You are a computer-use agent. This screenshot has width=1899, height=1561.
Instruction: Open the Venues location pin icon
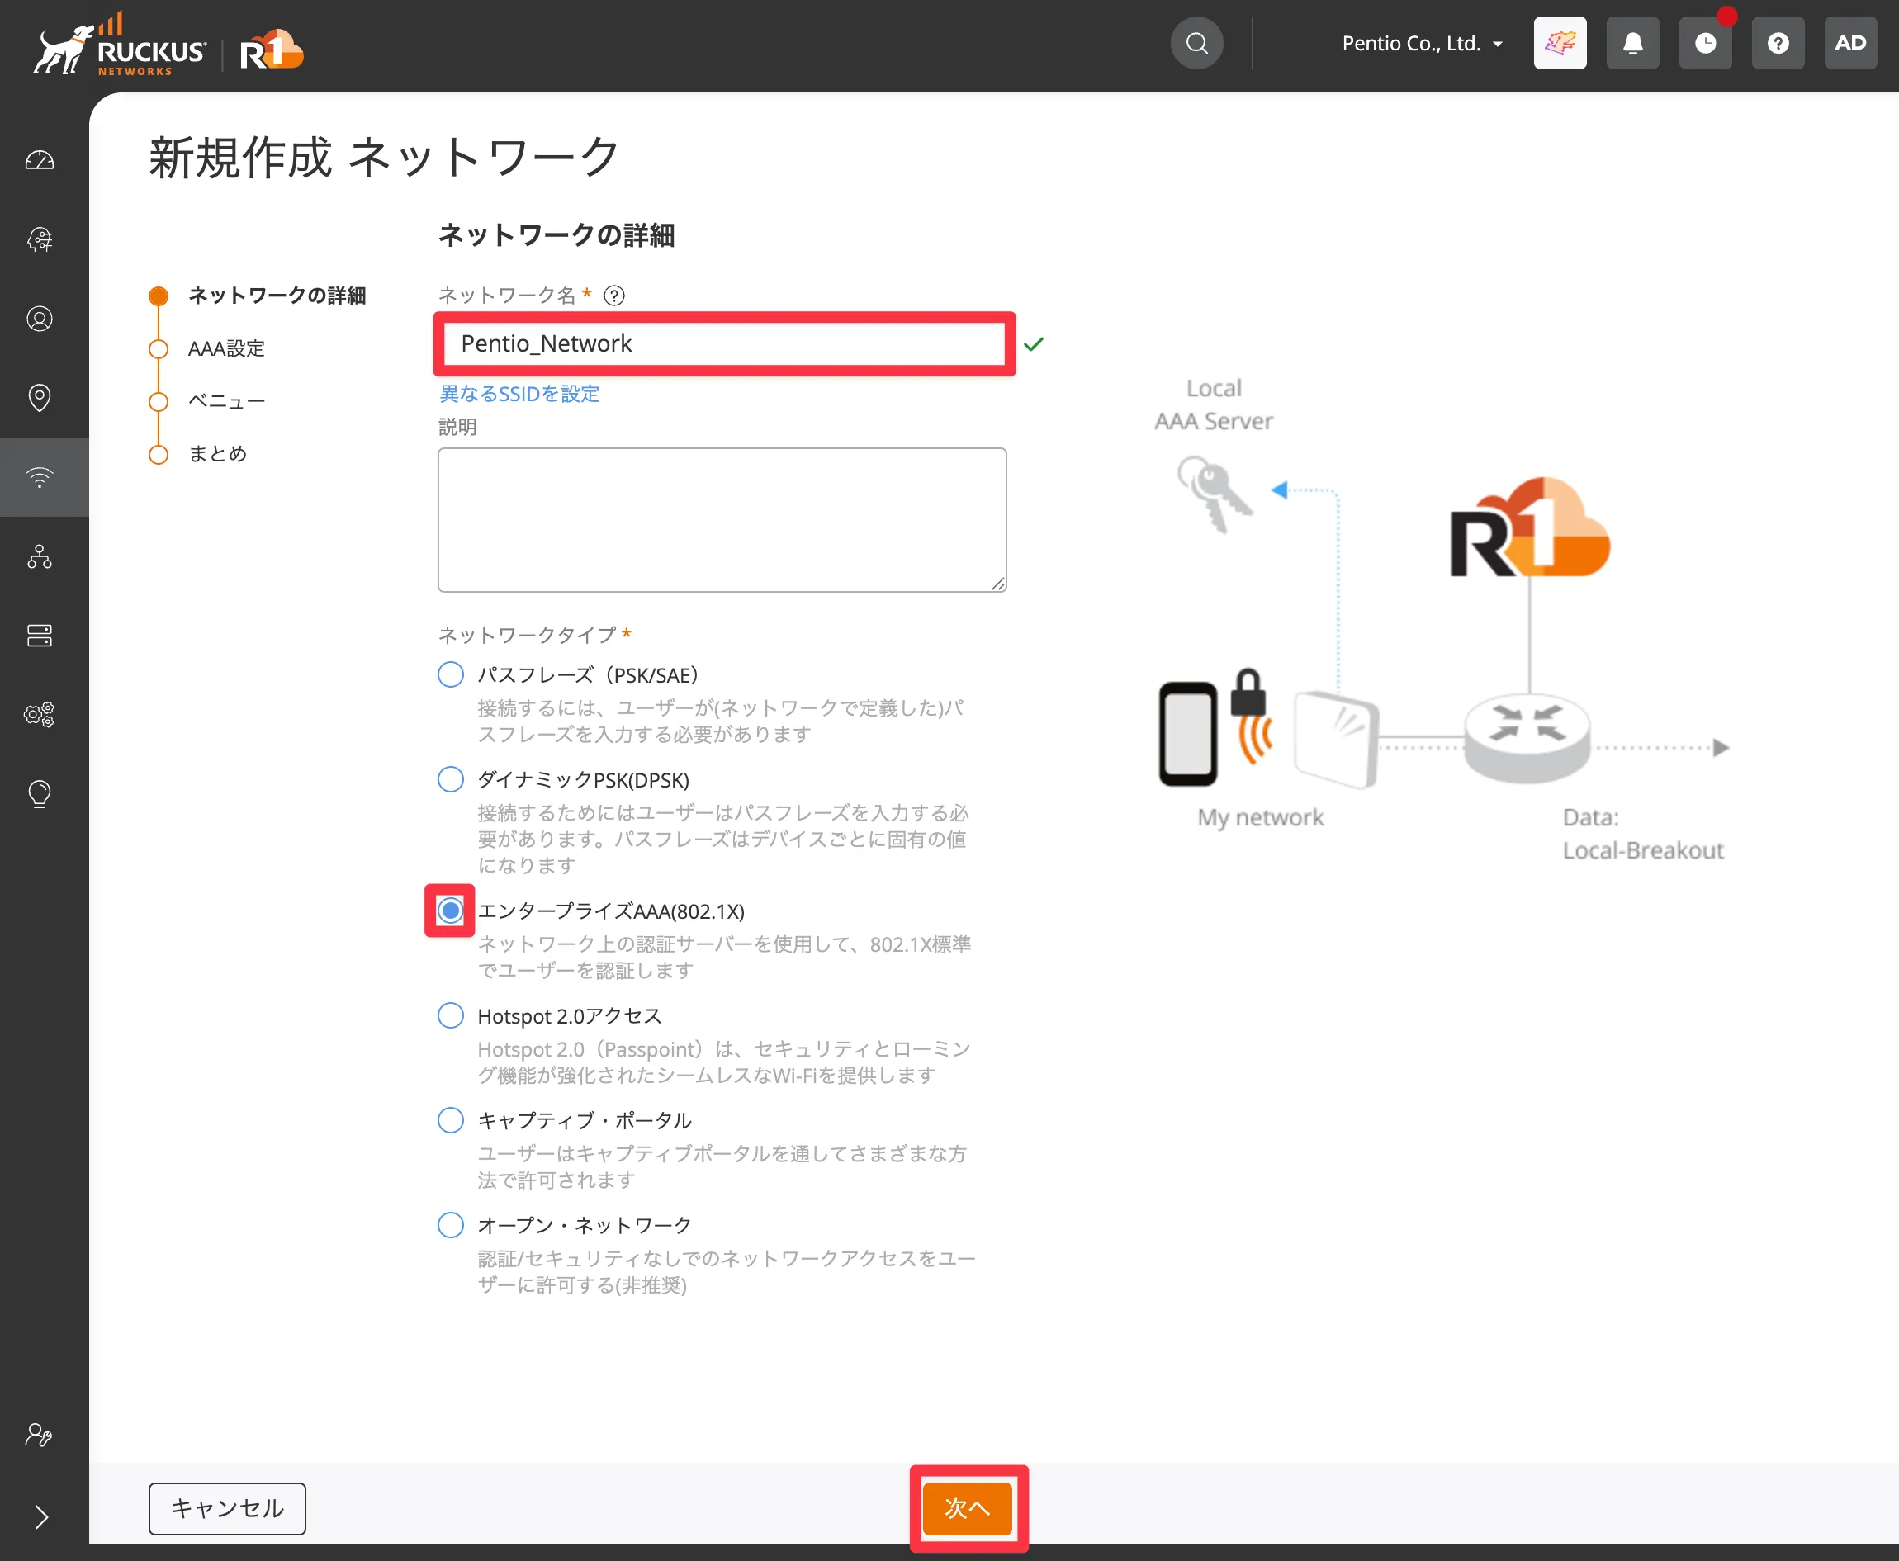40,397
